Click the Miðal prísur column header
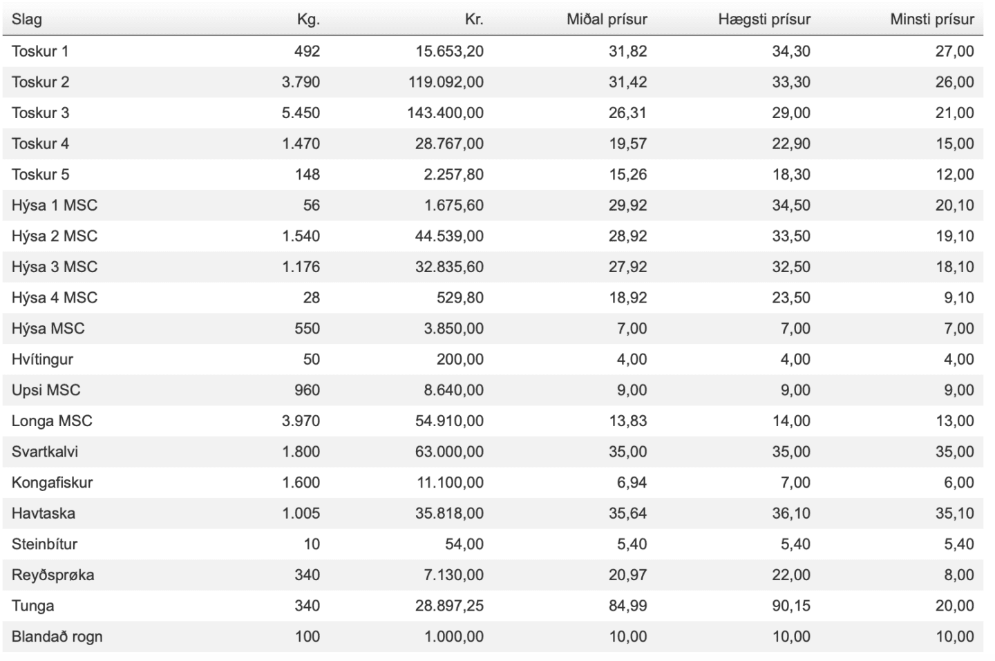 (607, 19)
